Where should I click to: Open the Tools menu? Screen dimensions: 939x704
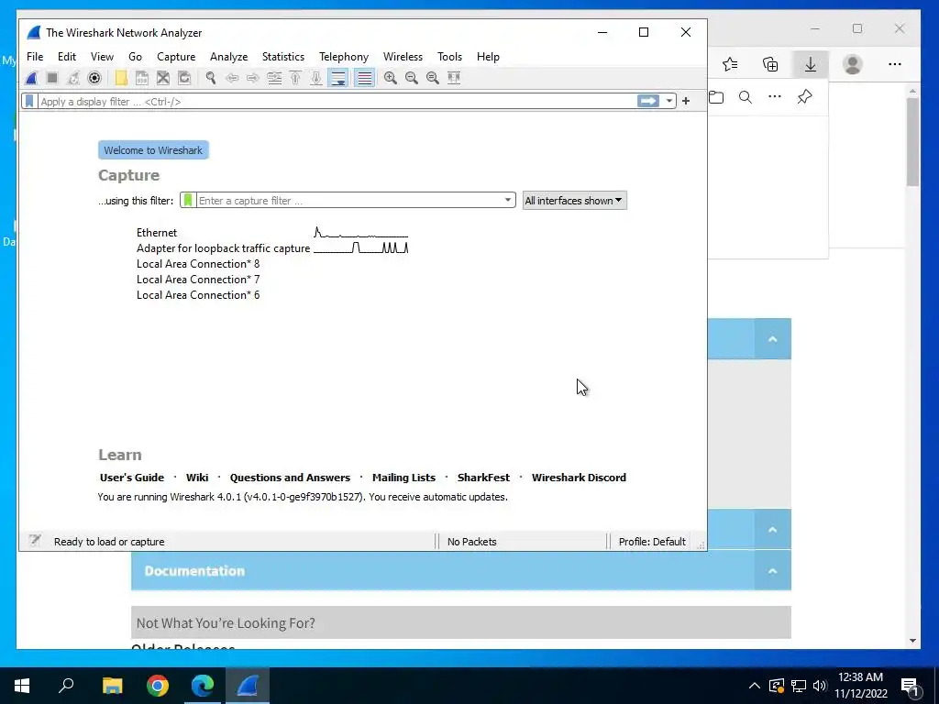449,56
